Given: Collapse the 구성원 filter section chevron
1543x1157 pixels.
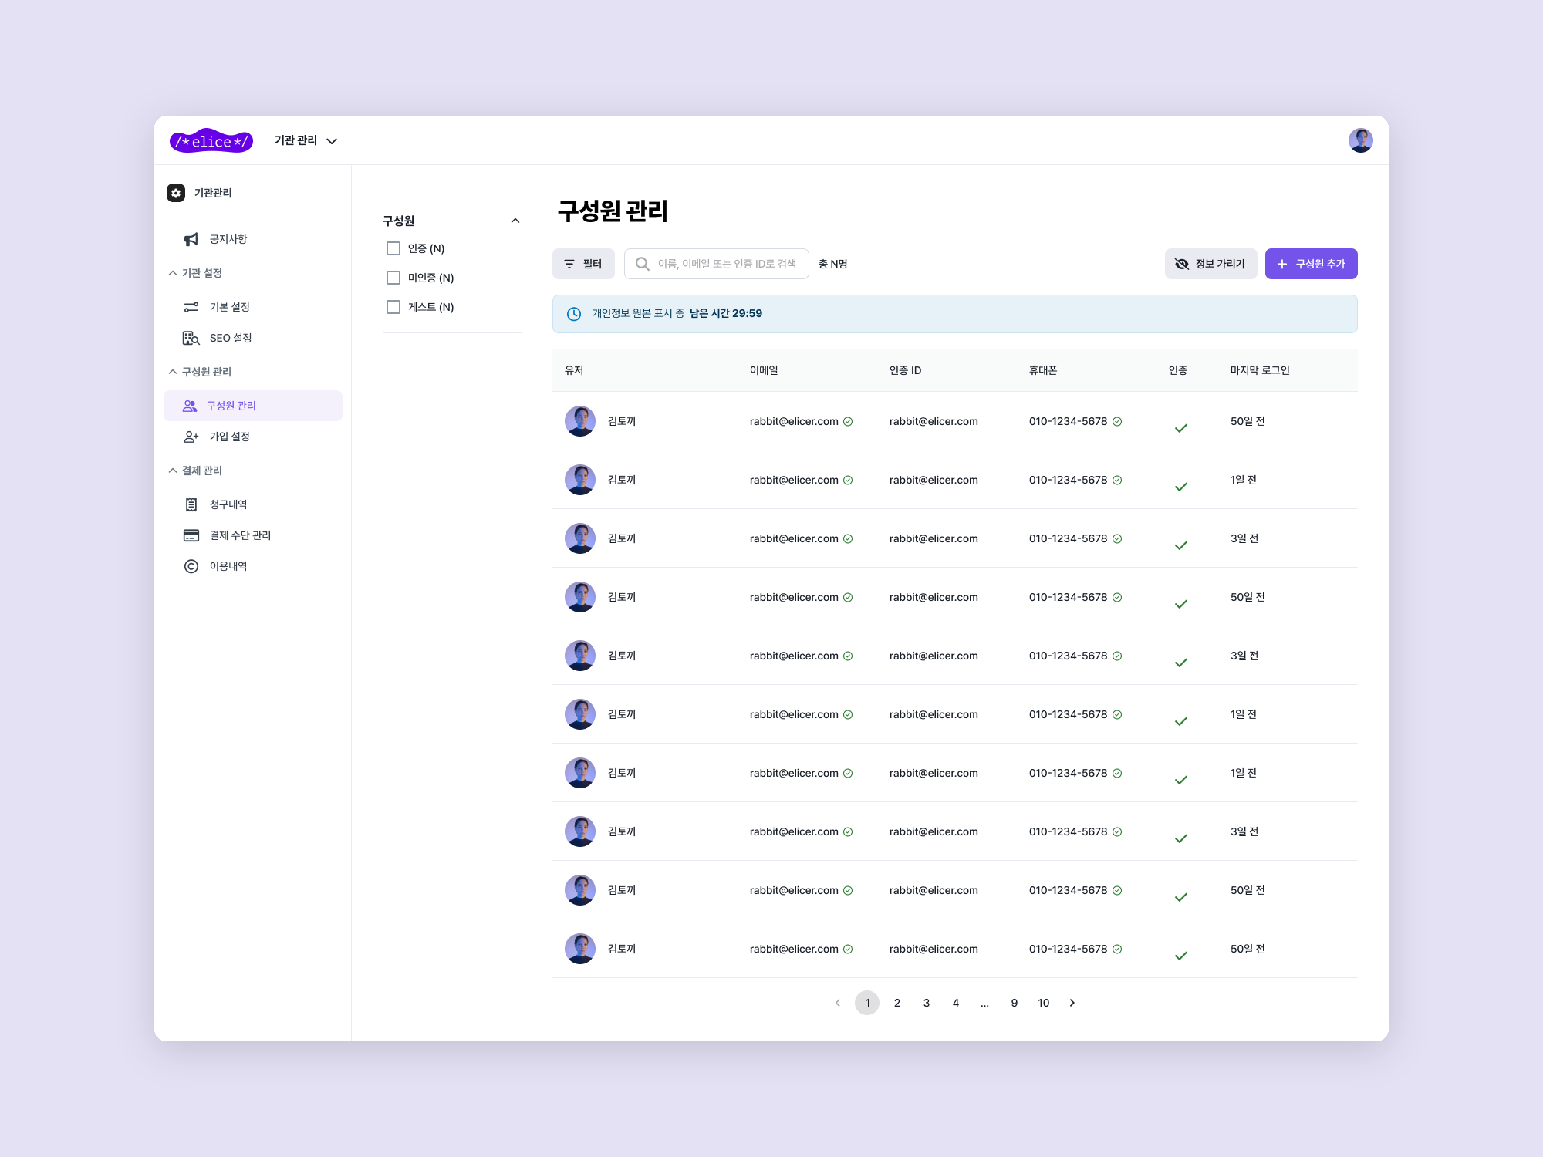Looking at the screenshot, I should pyautogui.click(x=515, y=221).
